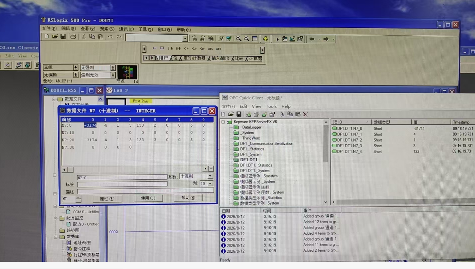The width and height of the screenshot is (475, 269).
Task: Go forward with the RSLogix right arrow
Action: [x=326, y=39]
